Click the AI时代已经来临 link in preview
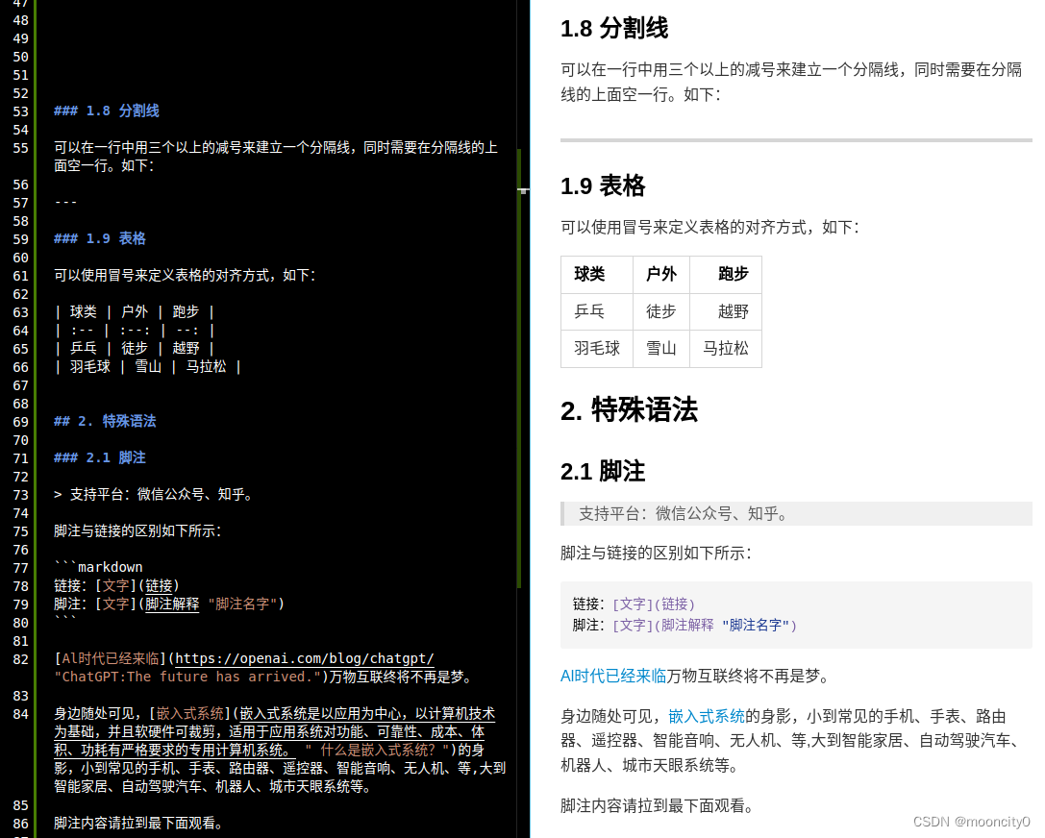1045x838 pixels. tap(613, 677)
